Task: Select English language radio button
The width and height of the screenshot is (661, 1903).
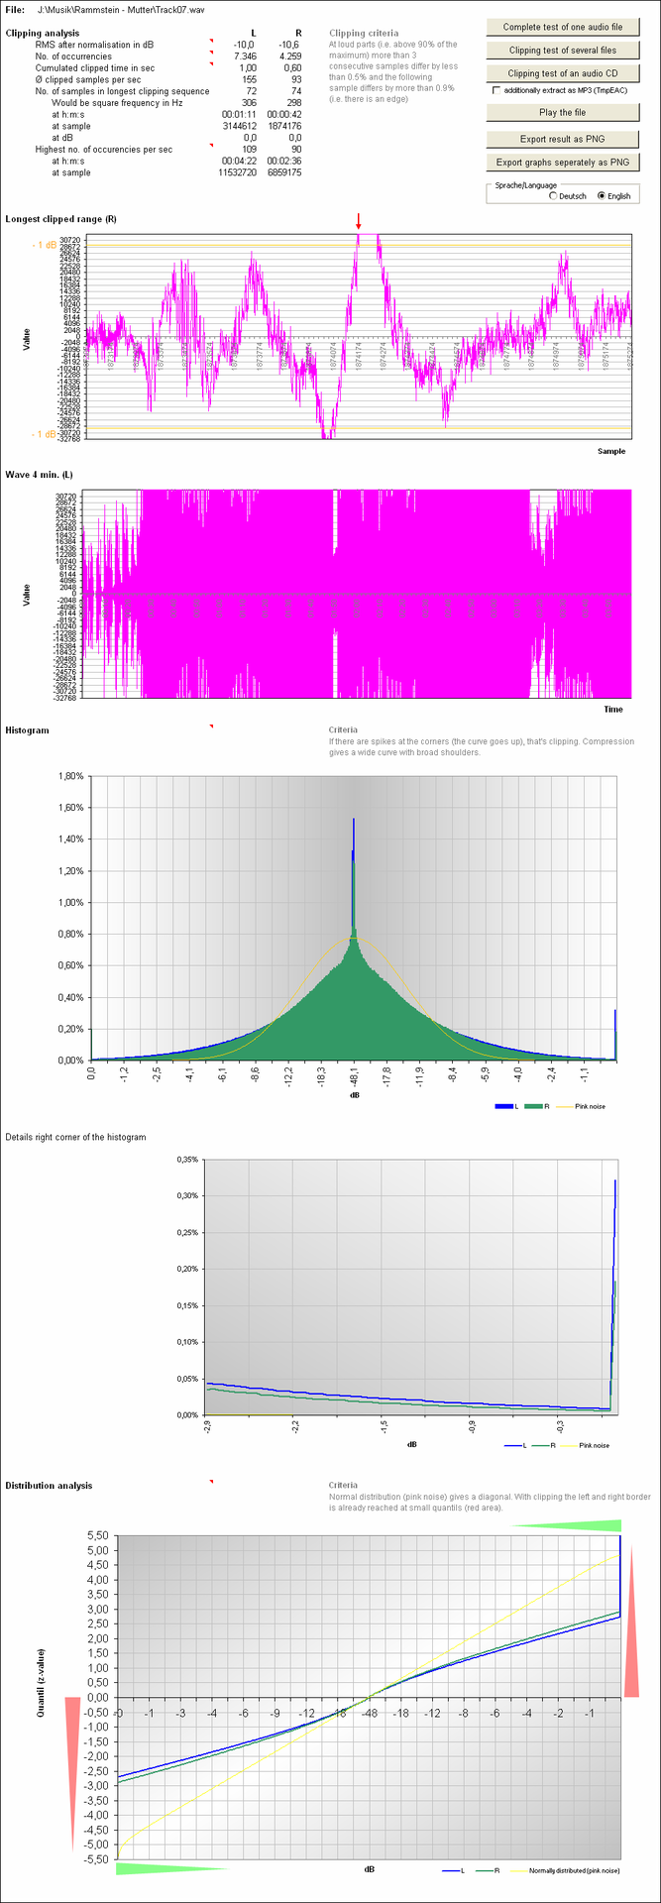Action: tap(601, 196)
